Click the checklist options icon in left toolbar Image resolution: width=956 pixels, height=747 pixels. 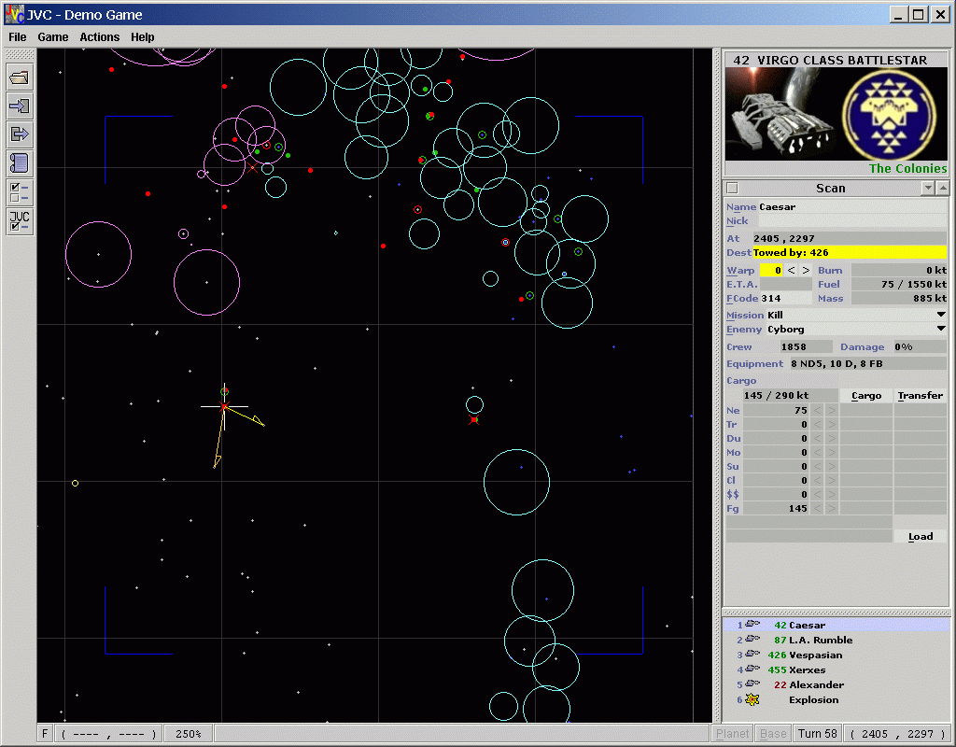20,192
